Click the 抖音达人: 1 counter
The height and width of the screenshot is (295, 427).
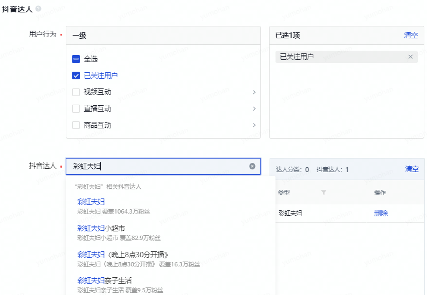click(x=333, y=169)
